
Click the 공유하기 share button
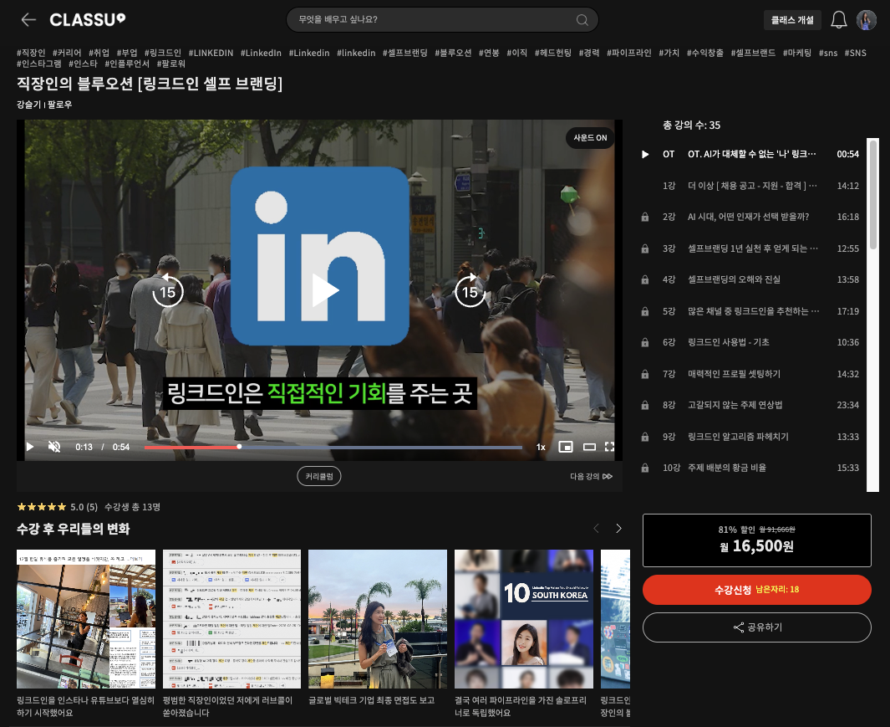[756, 627]
